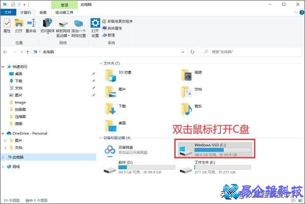This screenshot has width=305, height=204.
Task: Select Documents (文档) in Quick access
Action: point(19,88)
